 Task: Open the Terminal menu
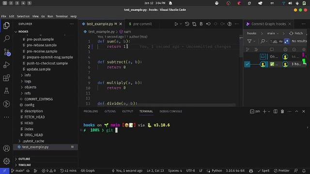point(62,16)
